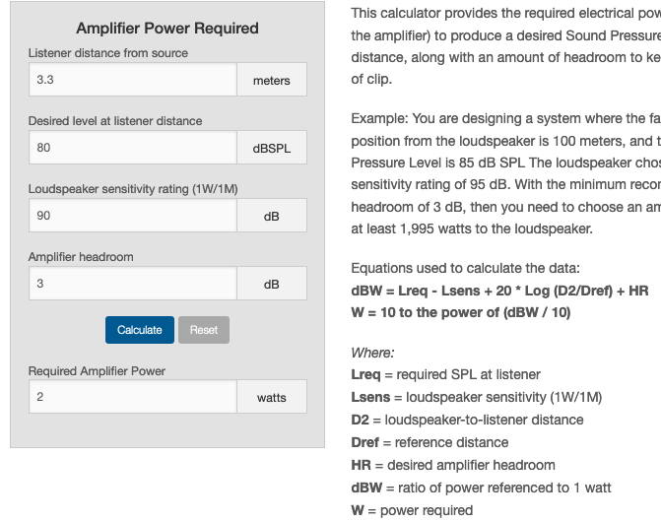The height and width of the screenshot is (521, 661).
Task: Click the Required Amplifier Power result field
Action: [x=133, y=397]
